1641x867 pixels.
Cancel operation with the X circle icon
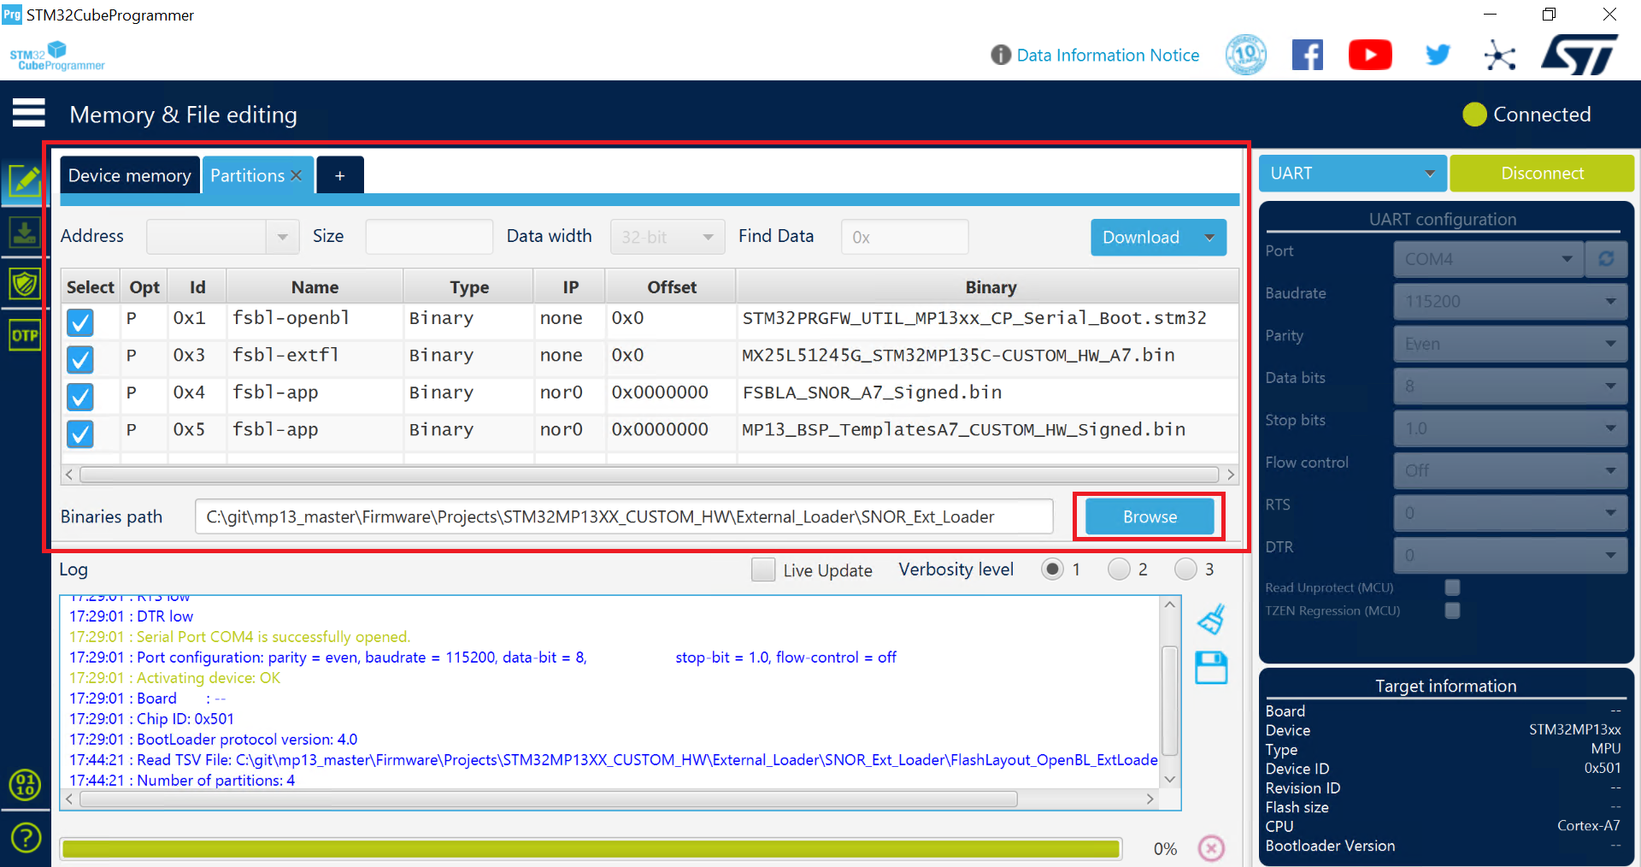1211,848
